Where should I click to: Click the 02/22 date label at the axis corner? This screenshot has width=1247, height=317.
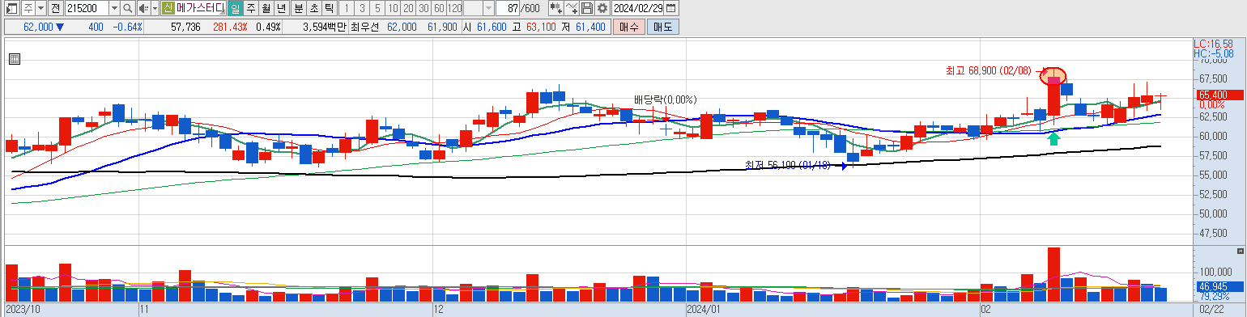(1211, 309)
